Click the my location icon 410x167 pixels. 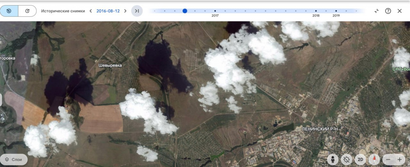coord(347,159)
